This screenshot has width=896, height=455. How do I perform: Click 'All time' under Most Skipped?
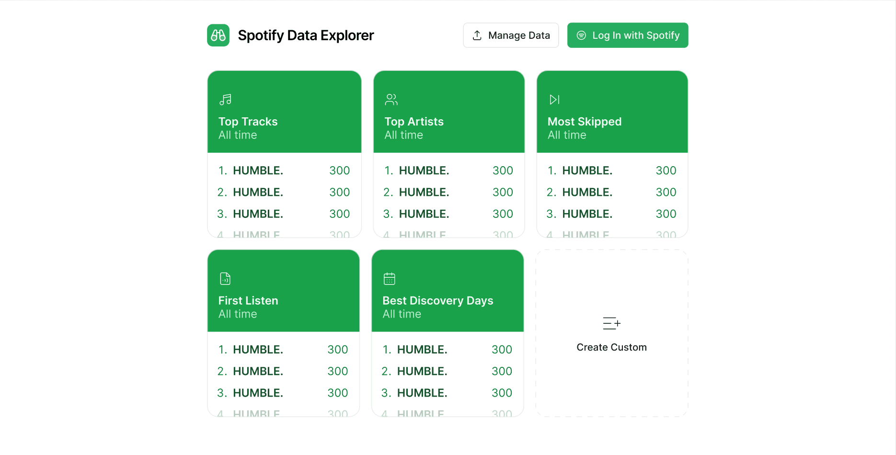point(567,135)
